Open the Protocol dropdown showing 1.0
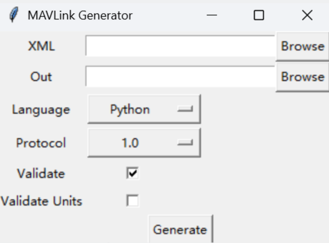Screen dimensions: 329x243 [x=144, y=143]
